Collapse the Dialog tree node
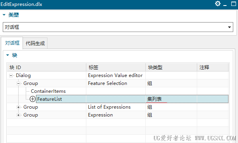Image resolution: width=238 pixels, height=143 pixels. coord(11,75)
